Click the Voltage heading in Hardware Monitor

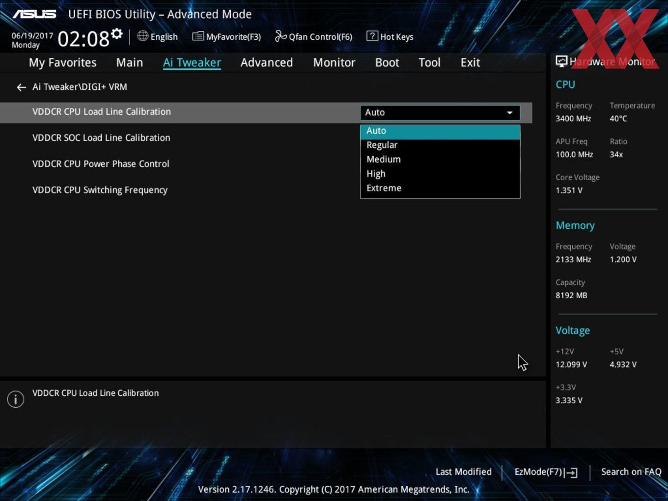pyautogui.click(x=573, y=331)
